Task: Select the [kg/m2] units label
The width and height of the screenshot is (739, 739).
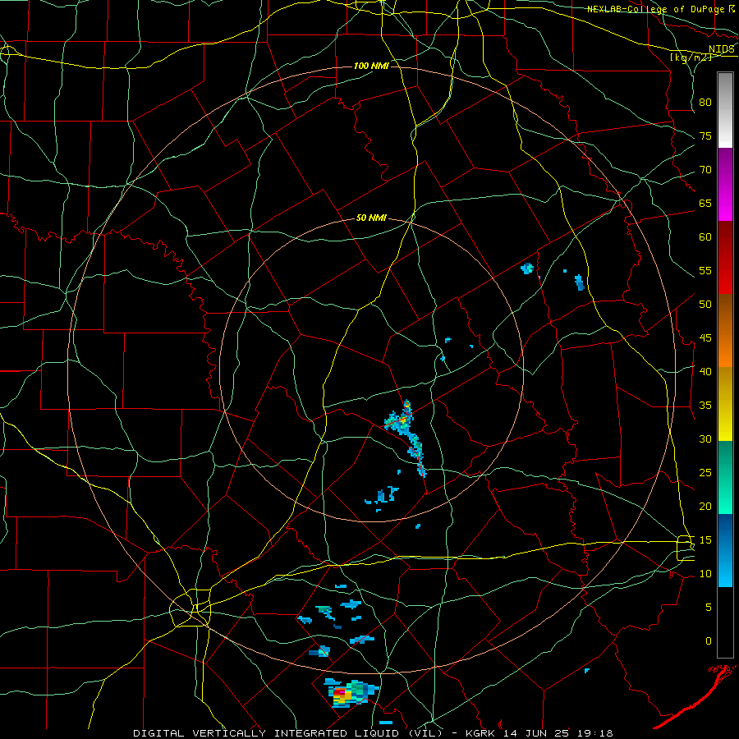Action: (691, 57)
